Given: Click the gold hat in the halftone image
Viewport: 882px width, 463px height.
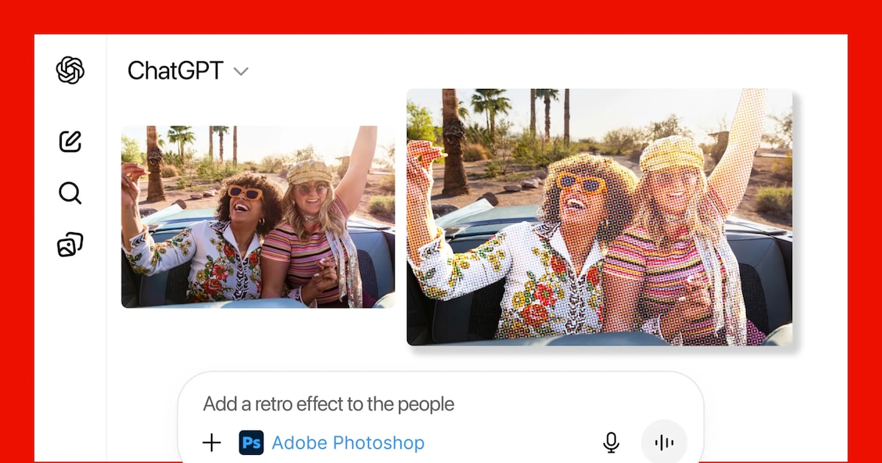Looking at the screenshot, I should [x=671, y=153].
